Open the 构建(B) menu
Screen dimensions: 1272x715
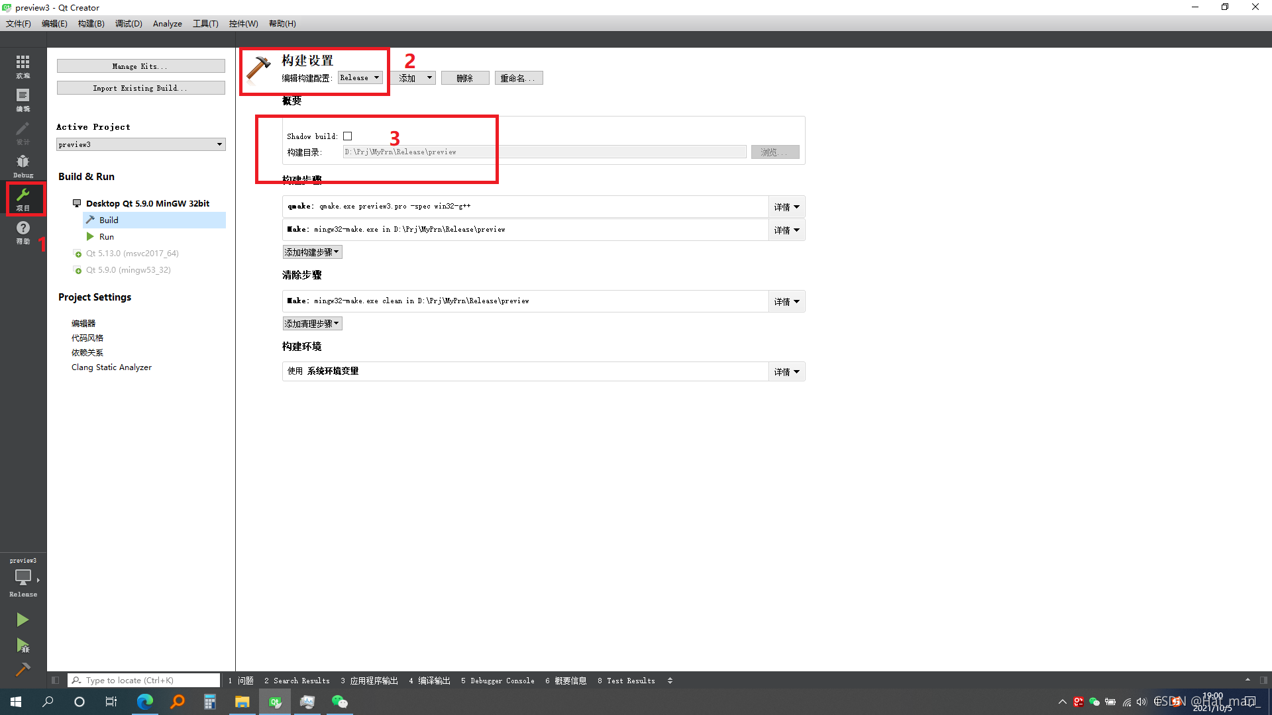point(91,23)
